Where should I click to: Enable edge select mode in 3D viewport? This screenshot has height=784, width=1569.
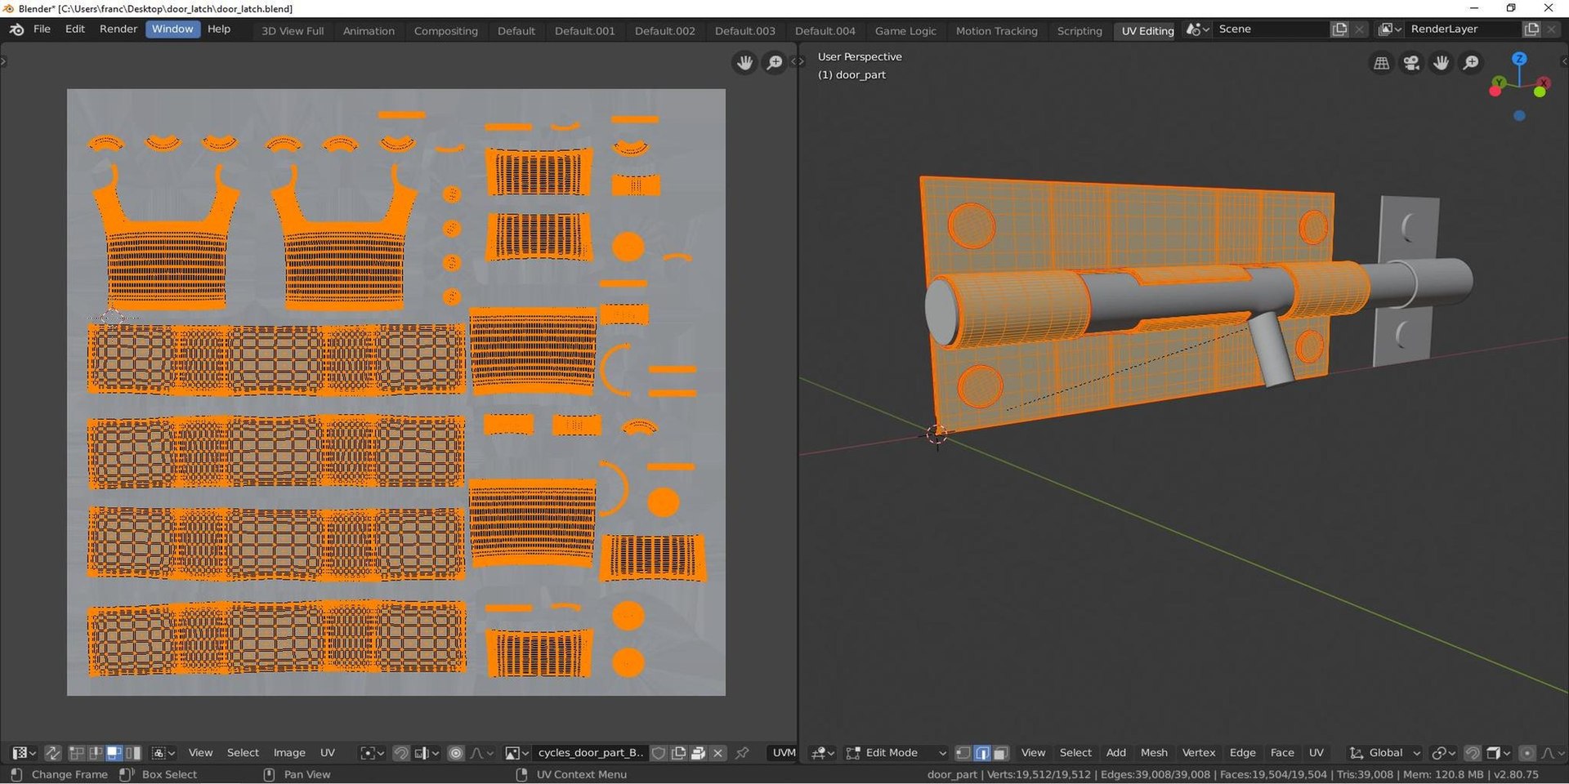click(x=981, y=753)
